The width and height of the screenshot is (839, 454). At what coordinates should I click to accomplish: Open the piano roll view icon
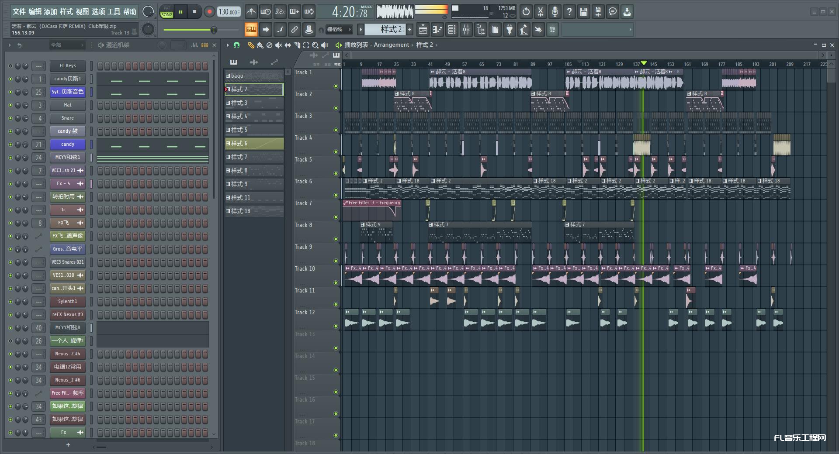[437, 30]
